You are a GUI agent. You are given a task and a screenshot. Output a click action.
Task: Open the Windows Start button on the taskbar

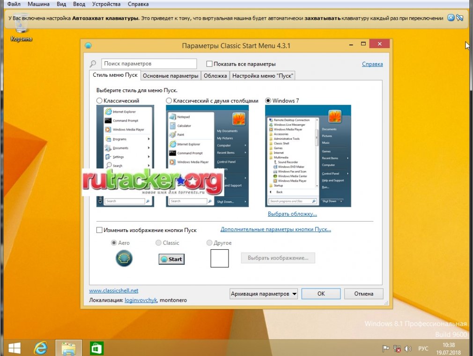coord(15,348)
